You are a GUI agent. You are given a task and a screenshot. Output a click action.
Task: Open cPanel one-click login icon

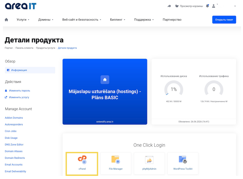coord(82,160)
